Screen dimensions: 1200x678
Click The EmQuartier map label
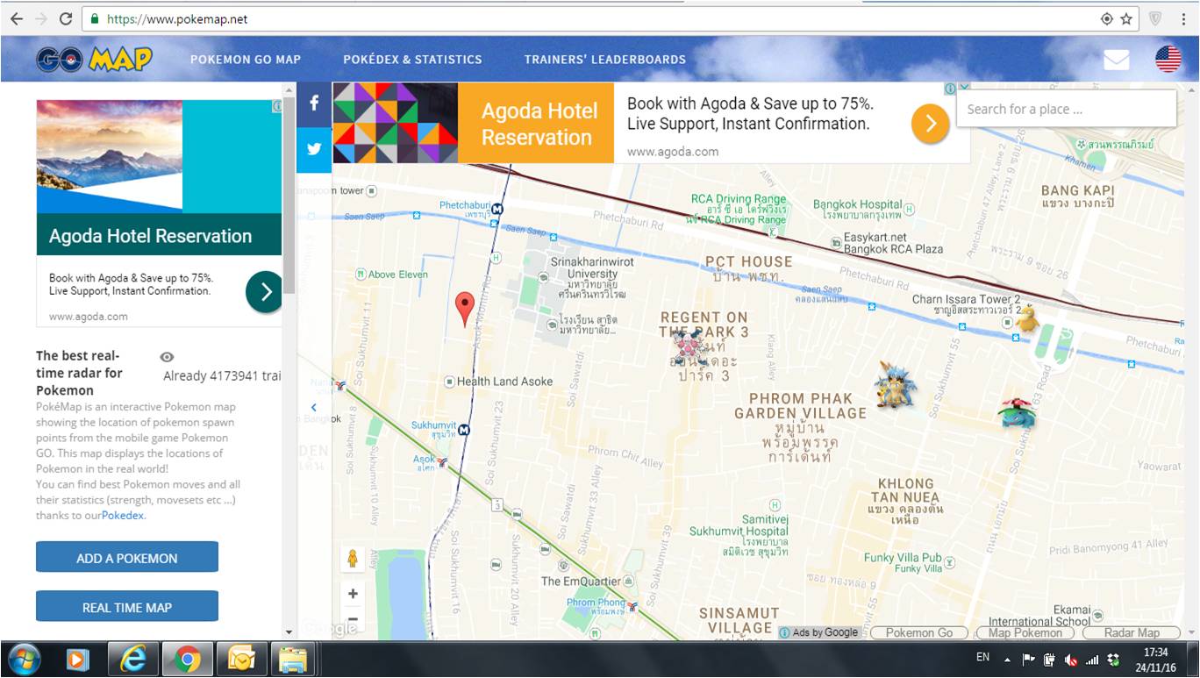581,581
